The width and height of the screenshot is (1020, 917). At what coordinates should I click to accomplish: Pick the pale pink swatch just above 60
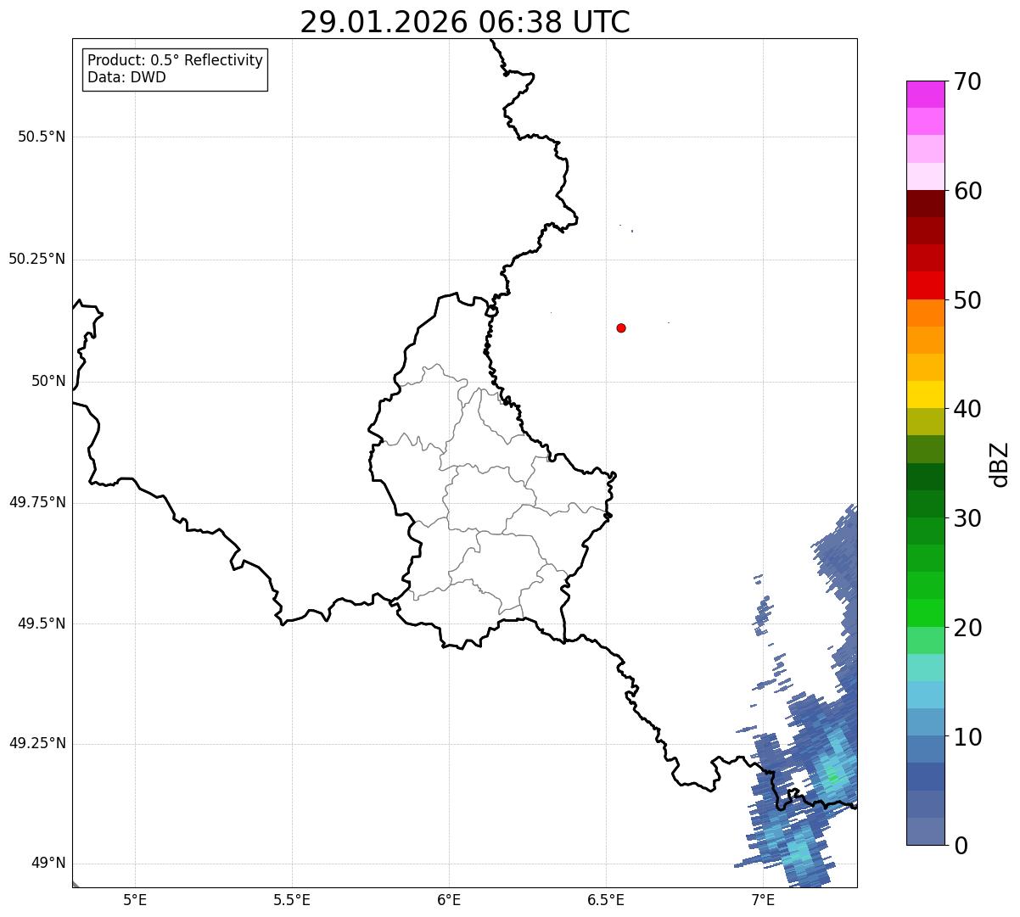(x=925, y=176)
